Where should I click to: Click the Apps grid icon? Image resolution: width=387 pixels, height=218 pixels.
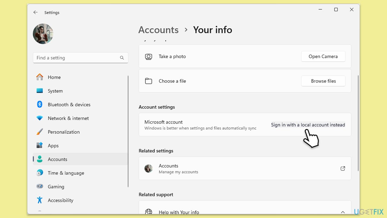coord(40,145)
